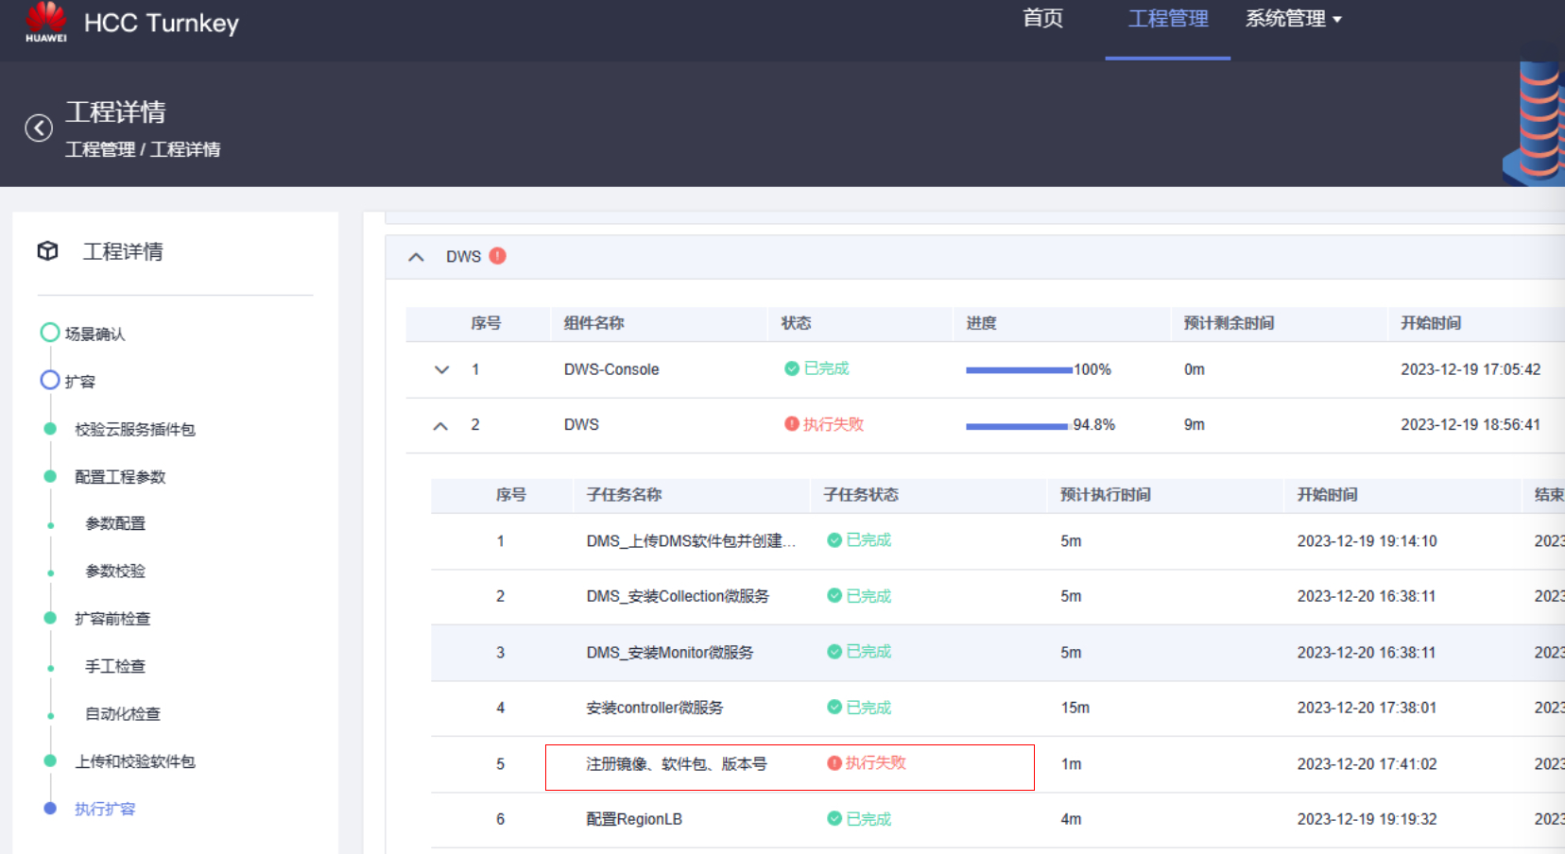Click the DWS-Console 100% progress bar
The height and width of the screenshot is (854, 1565).
point(1019,370)
